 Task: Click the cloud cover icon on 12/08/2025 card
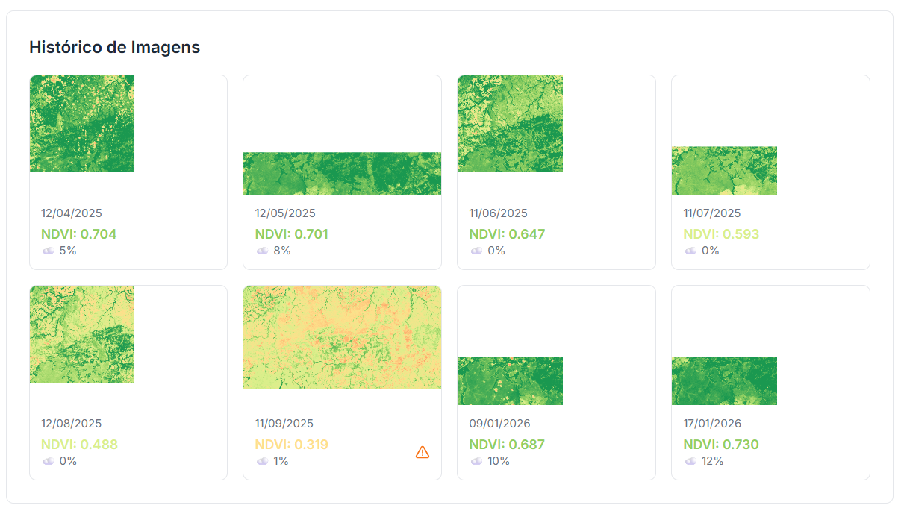point(48,462)
